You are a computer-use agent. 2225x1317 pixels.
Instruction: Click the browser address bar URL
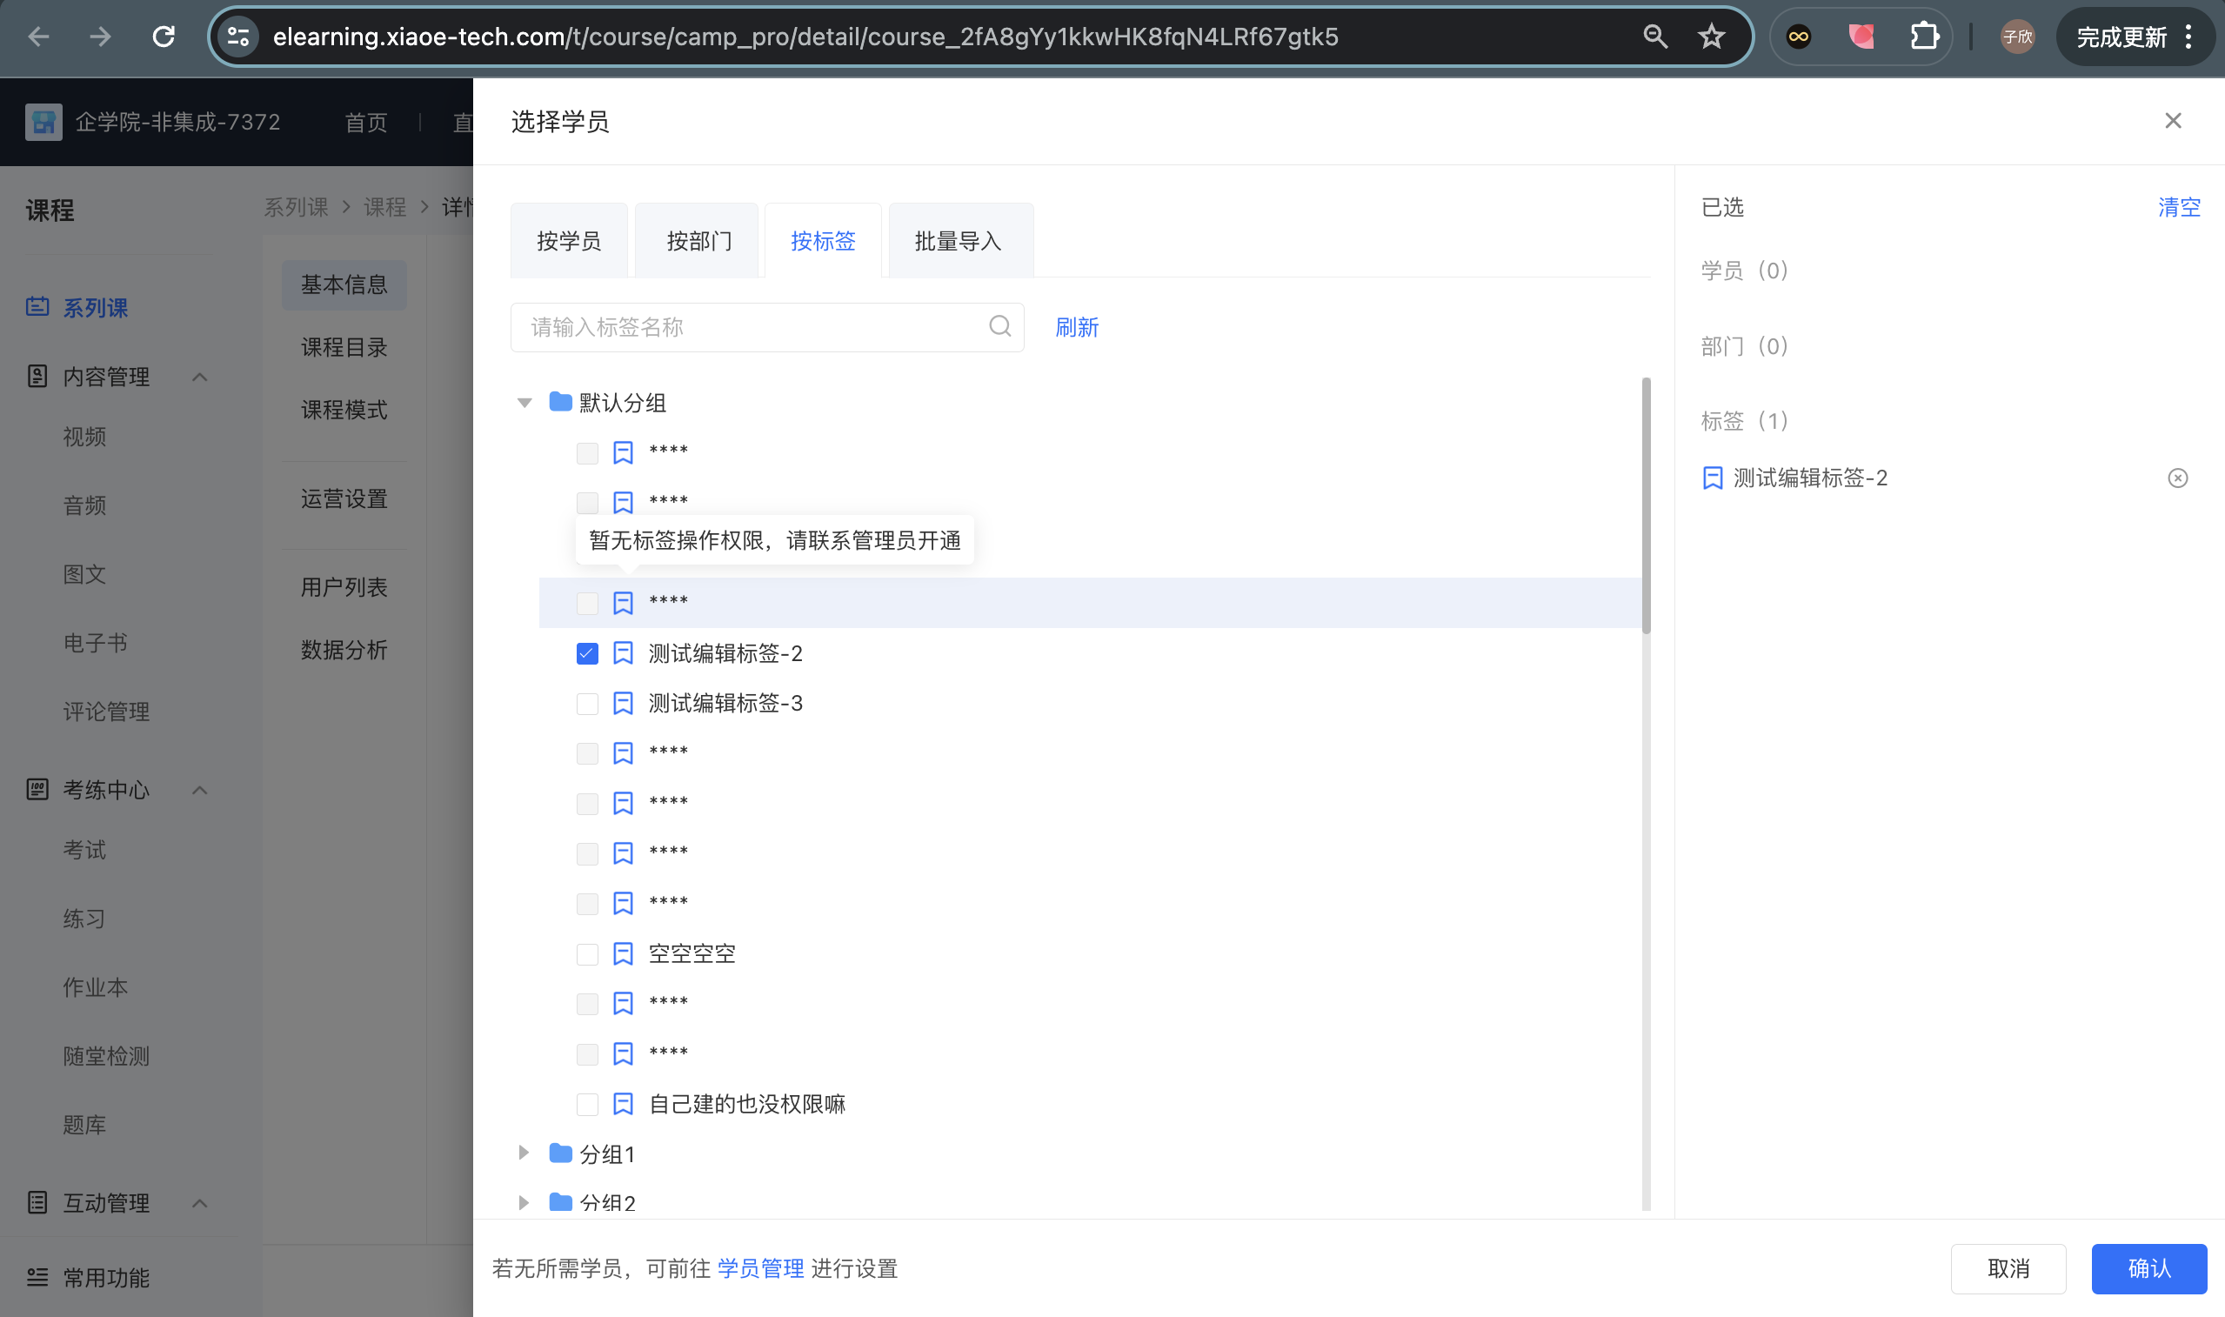coord(805,37)
